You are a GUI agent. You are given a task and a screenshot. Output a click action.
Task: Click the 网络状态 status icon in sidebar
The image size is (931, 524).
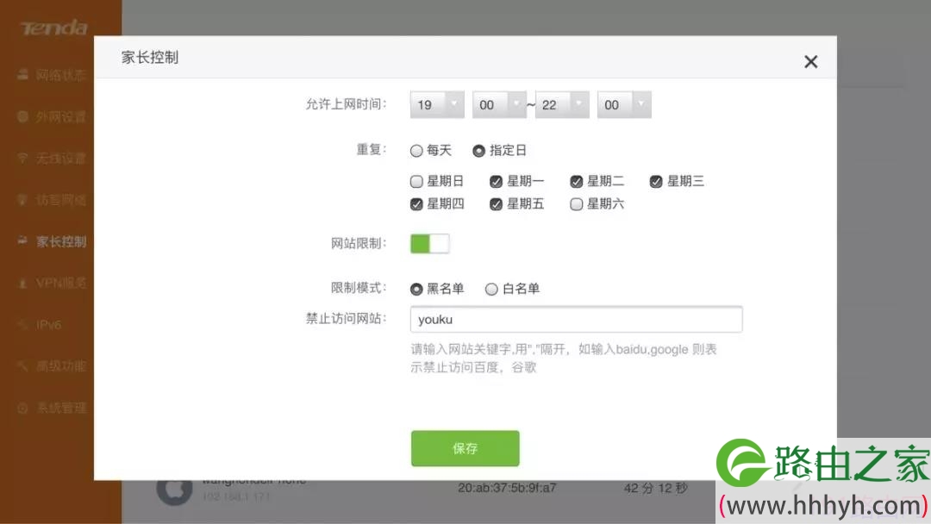[23, 75]
